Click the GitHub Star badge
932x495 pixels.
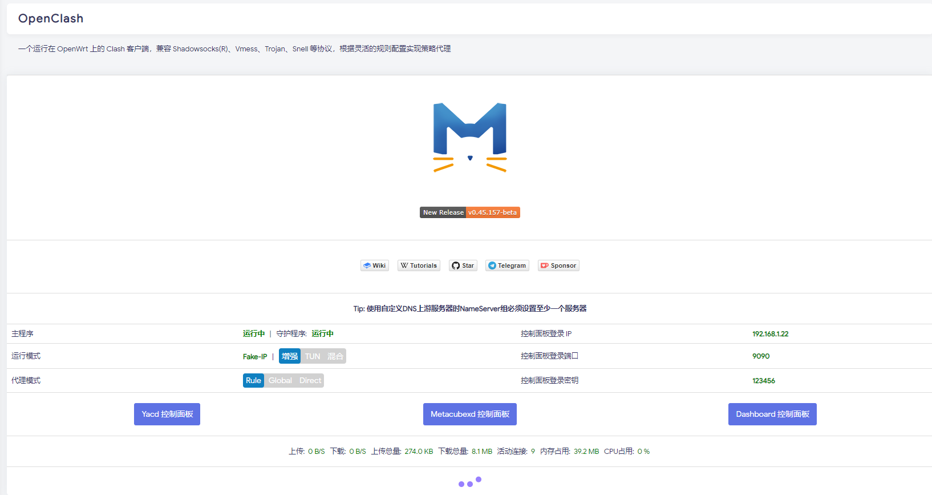[463, 265]
